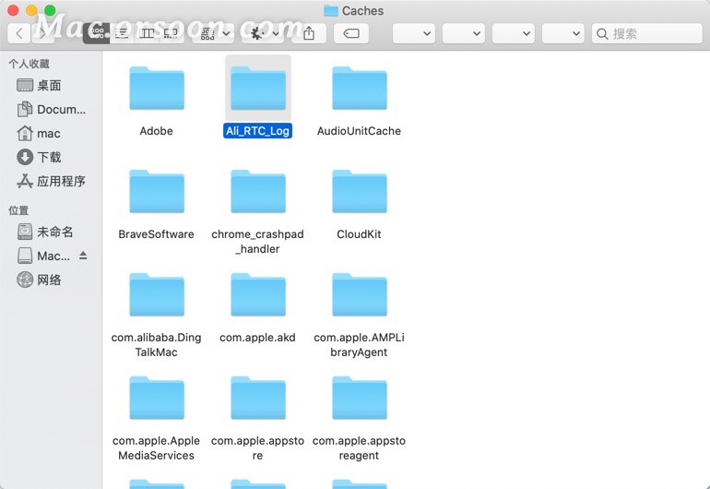Select the com.apple.AMPLibraryAgent folder icon
Viewport: 710px width, 489px height.
(x=360, y=294)
